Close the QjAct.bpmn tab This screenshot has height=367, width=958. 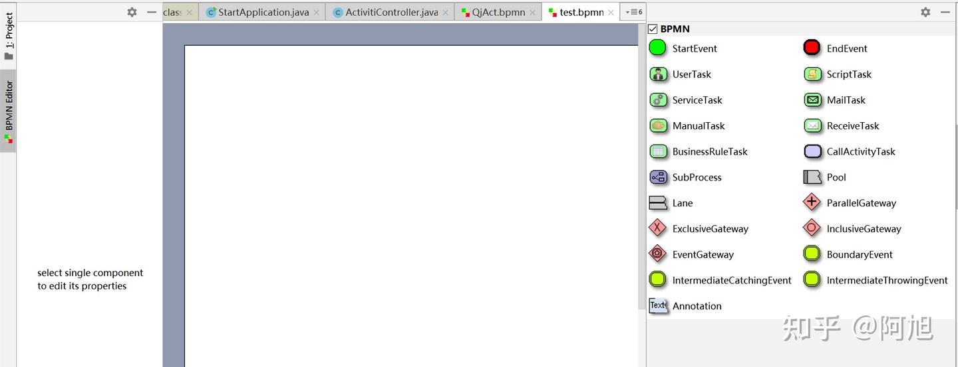click(x=532, y=13)
